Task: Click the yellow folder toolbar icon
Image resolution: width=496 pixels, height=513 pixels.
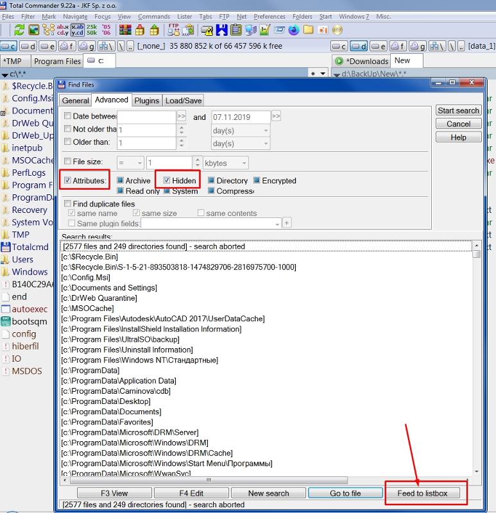Action: pos(308,30)
